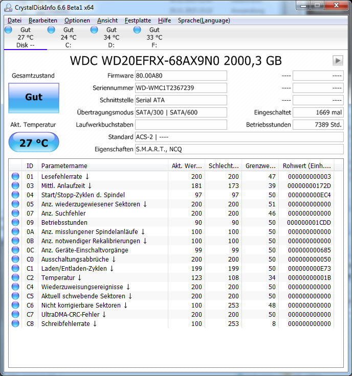Click the CrystalDiskInfo app icon in the title bar
The image size is (352, 376).
pyautogui.click(x=8, y=8)
